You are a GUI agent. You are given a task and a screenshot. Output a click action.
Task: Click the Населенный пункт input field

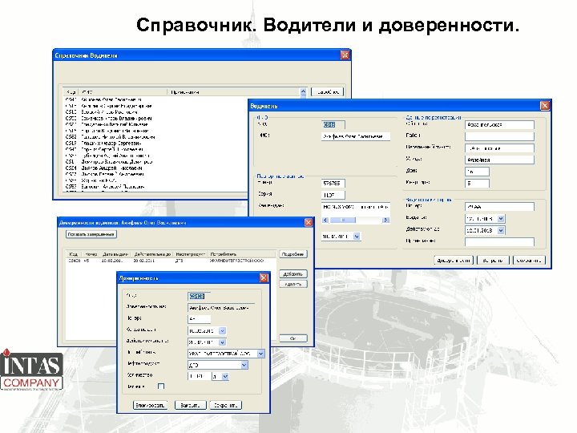(499, 148)
